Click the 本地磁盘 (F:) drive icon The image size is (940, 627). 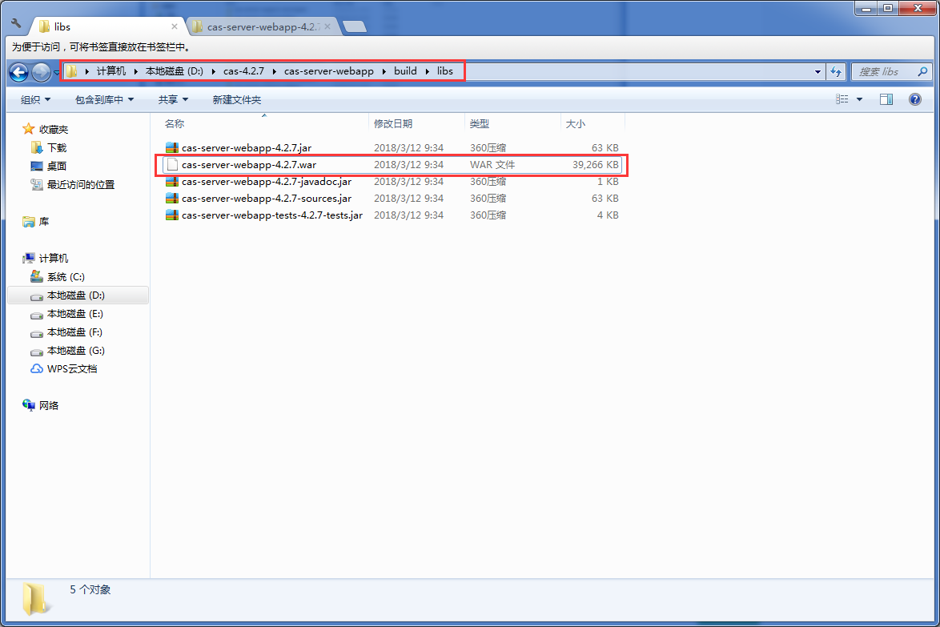pos(37,333)
